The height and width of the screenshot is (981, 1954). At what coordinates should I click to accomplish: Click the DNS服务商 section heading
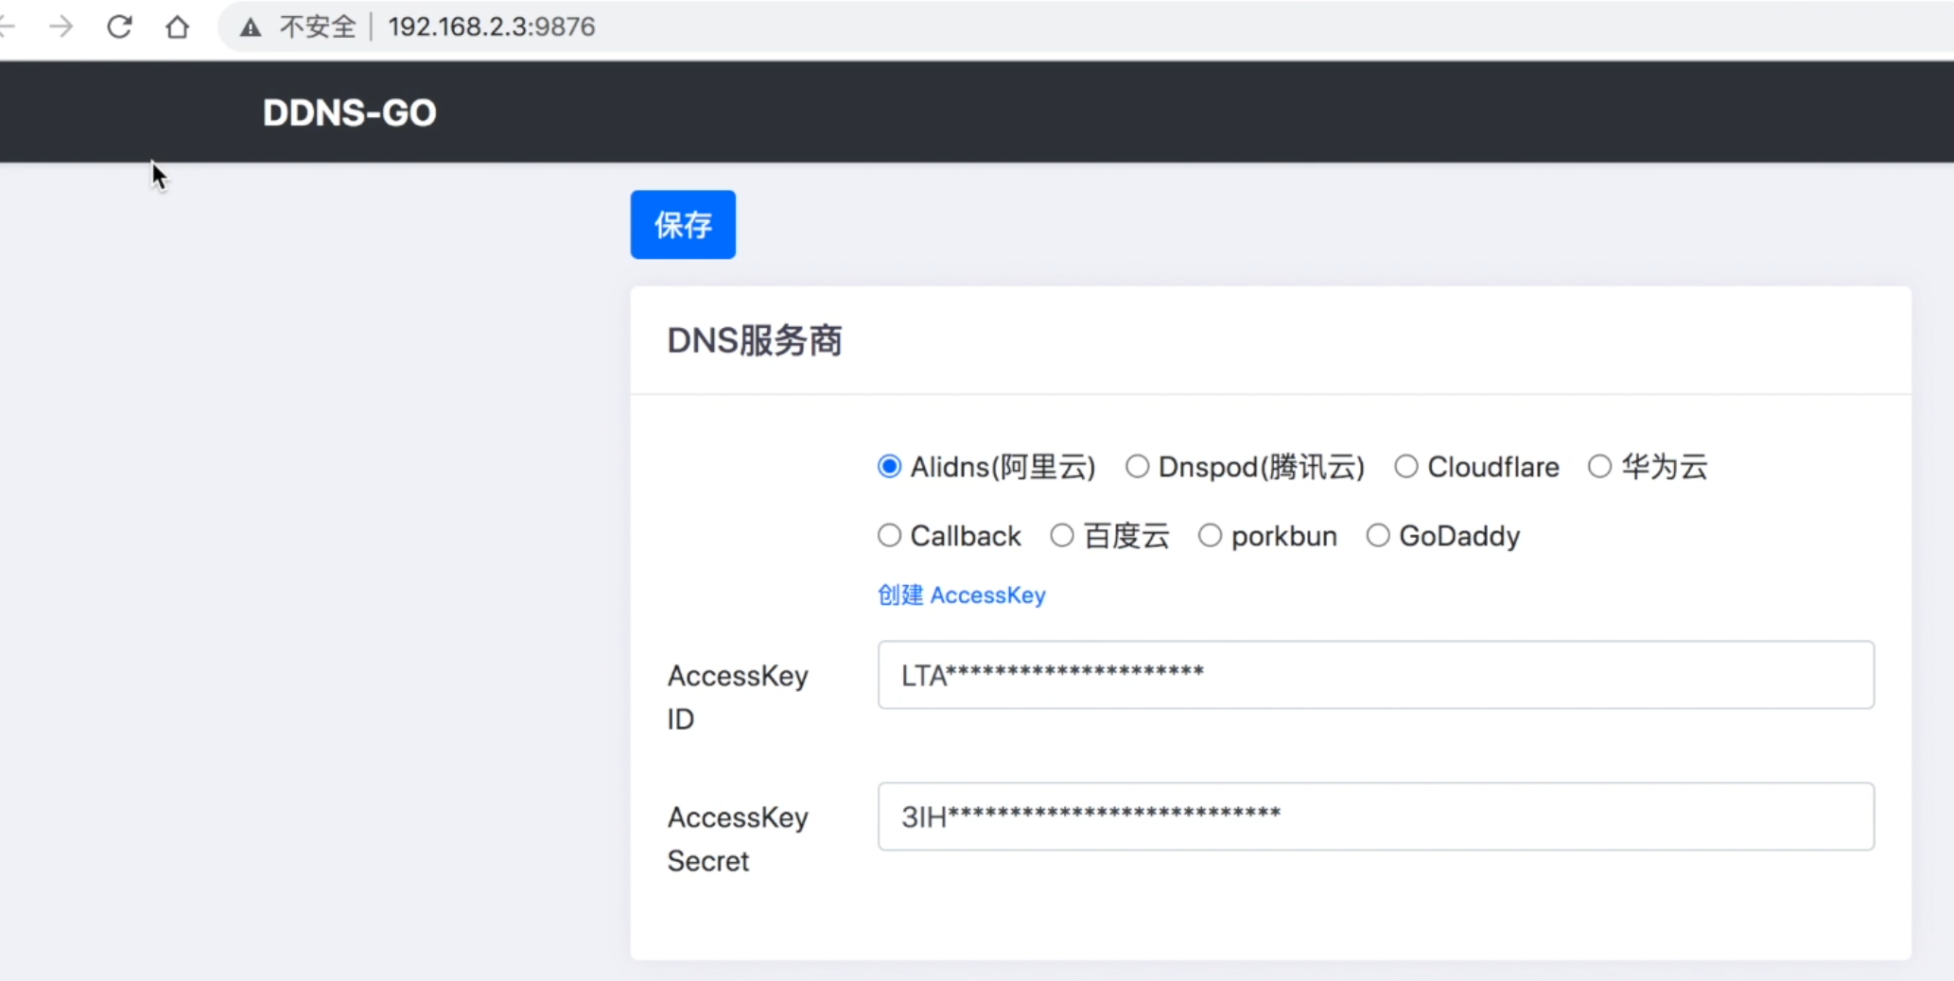point(754,339)
